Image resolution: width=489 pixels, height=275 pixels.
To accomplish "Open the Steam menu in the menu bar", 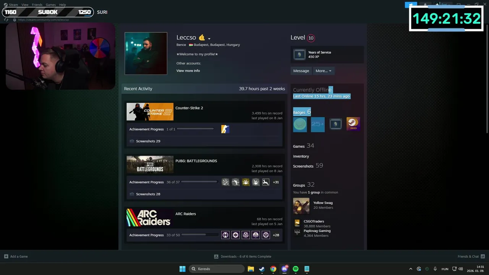I will click(x=13, y=5).
